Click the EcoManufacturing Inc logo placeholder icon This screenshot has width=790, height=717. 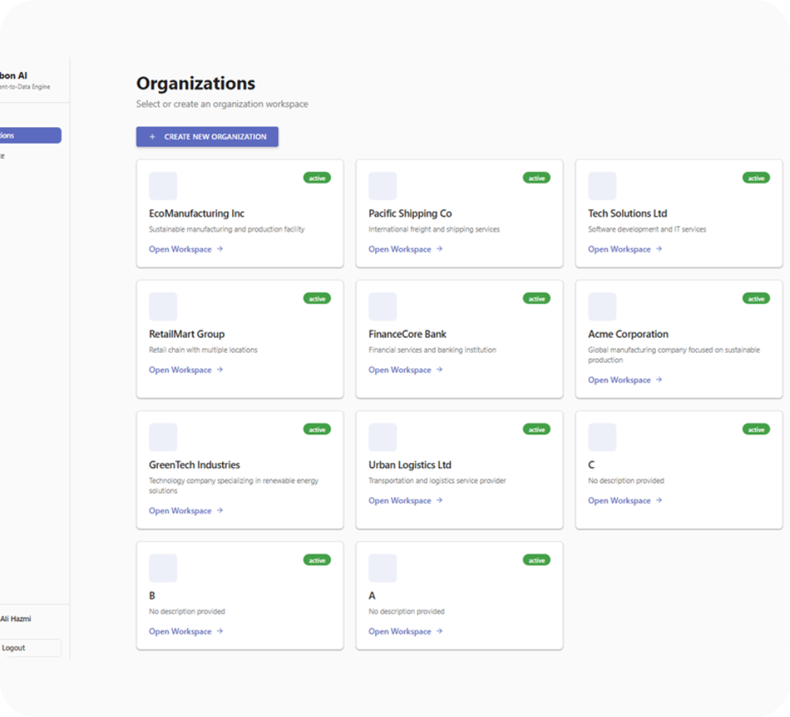(163, 186)
